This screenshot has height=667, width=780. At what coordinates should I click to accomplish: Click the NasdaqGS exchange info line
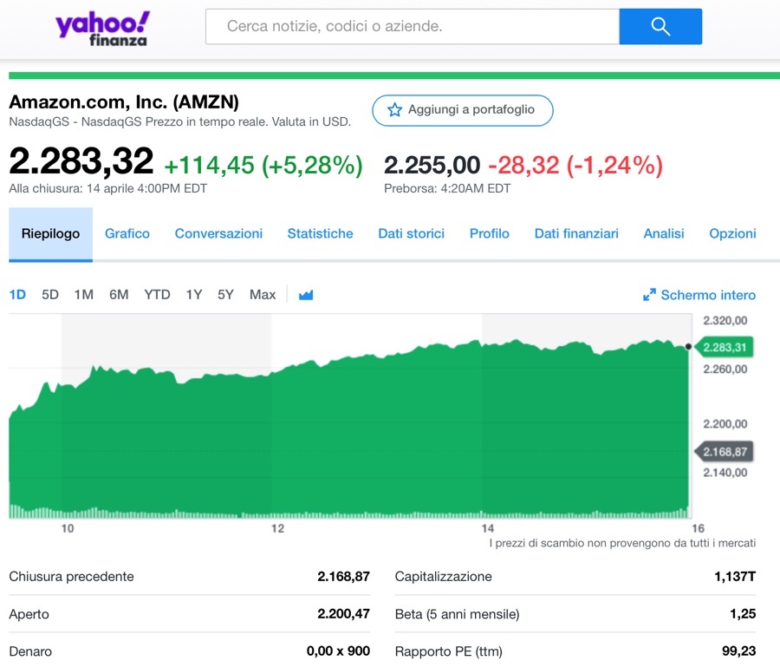click(180, 122)
